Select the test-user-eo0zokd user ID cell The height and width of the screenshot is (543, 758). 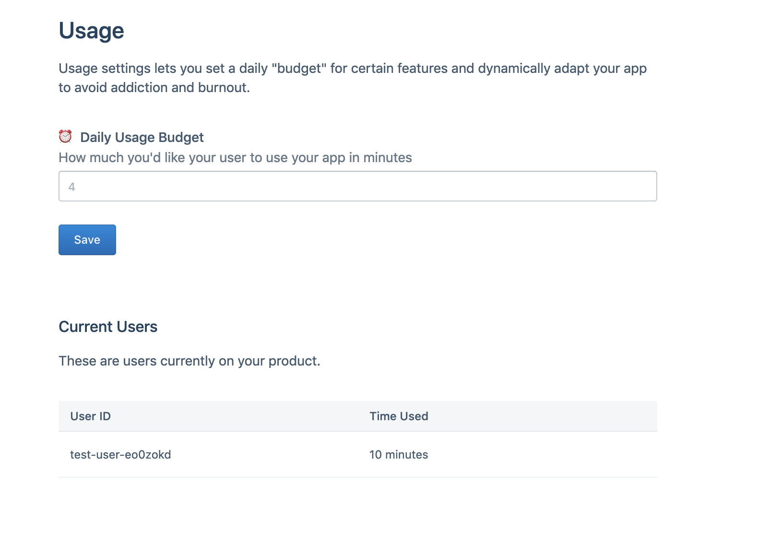coord(120,455)
